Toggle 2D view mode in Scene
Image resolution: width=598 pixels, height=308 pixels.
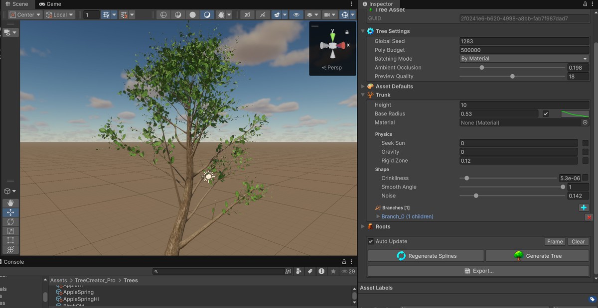(x=247, y=15)
